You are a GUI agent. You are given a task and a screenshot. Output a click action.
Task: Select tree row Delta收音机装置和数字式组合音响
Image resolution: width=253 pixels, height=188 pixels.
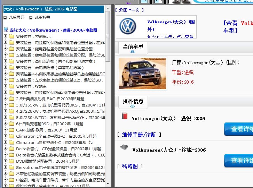60,155
